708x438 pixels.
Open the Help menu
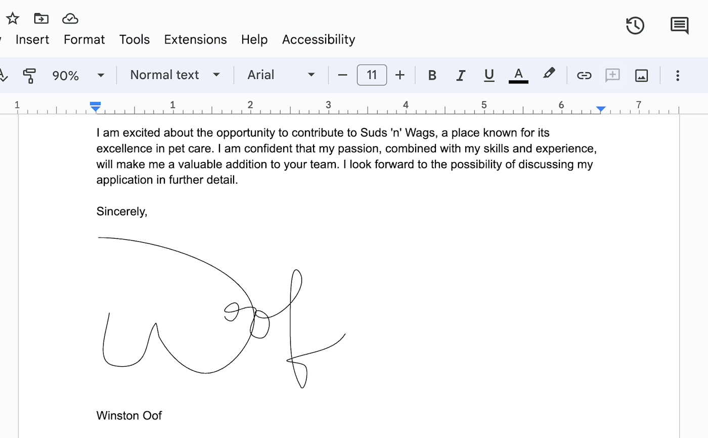tap(254, 39)
